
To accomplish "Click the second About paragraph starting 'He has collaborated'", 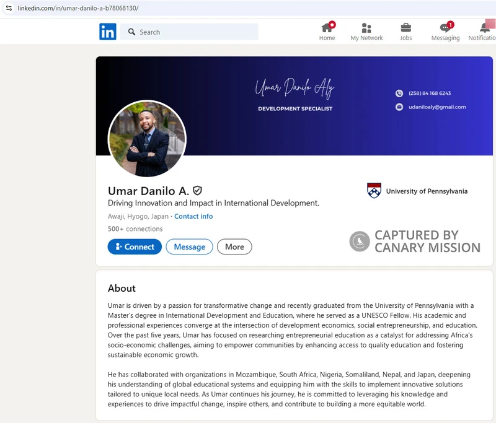I will (289, 389).
